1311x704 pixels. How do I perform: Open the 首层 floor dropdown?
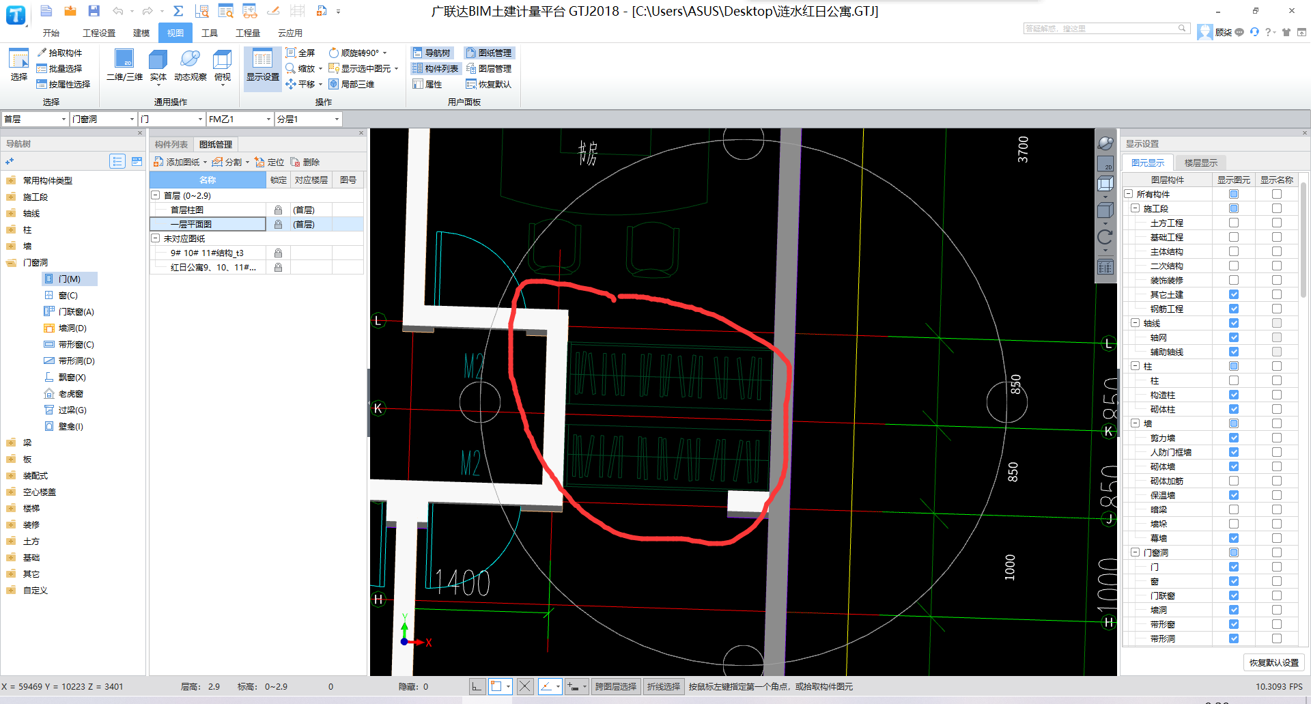coord(35,119)
